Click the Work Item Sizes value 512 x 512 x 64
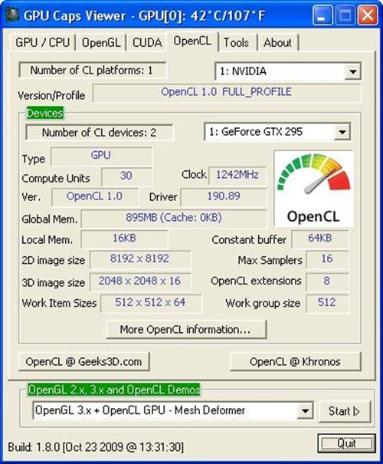This screenshot has height=464, width=383. click(x=151, y=304)
